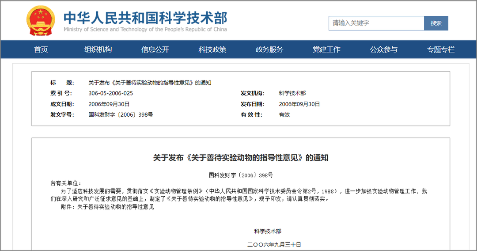
Task: Click the 中华人民共和国科学技术部 site title
Action: pos(145,18)
